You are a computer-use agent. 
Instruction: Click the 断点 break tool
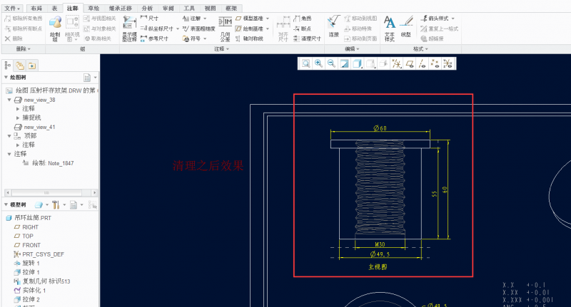(302, 28)
